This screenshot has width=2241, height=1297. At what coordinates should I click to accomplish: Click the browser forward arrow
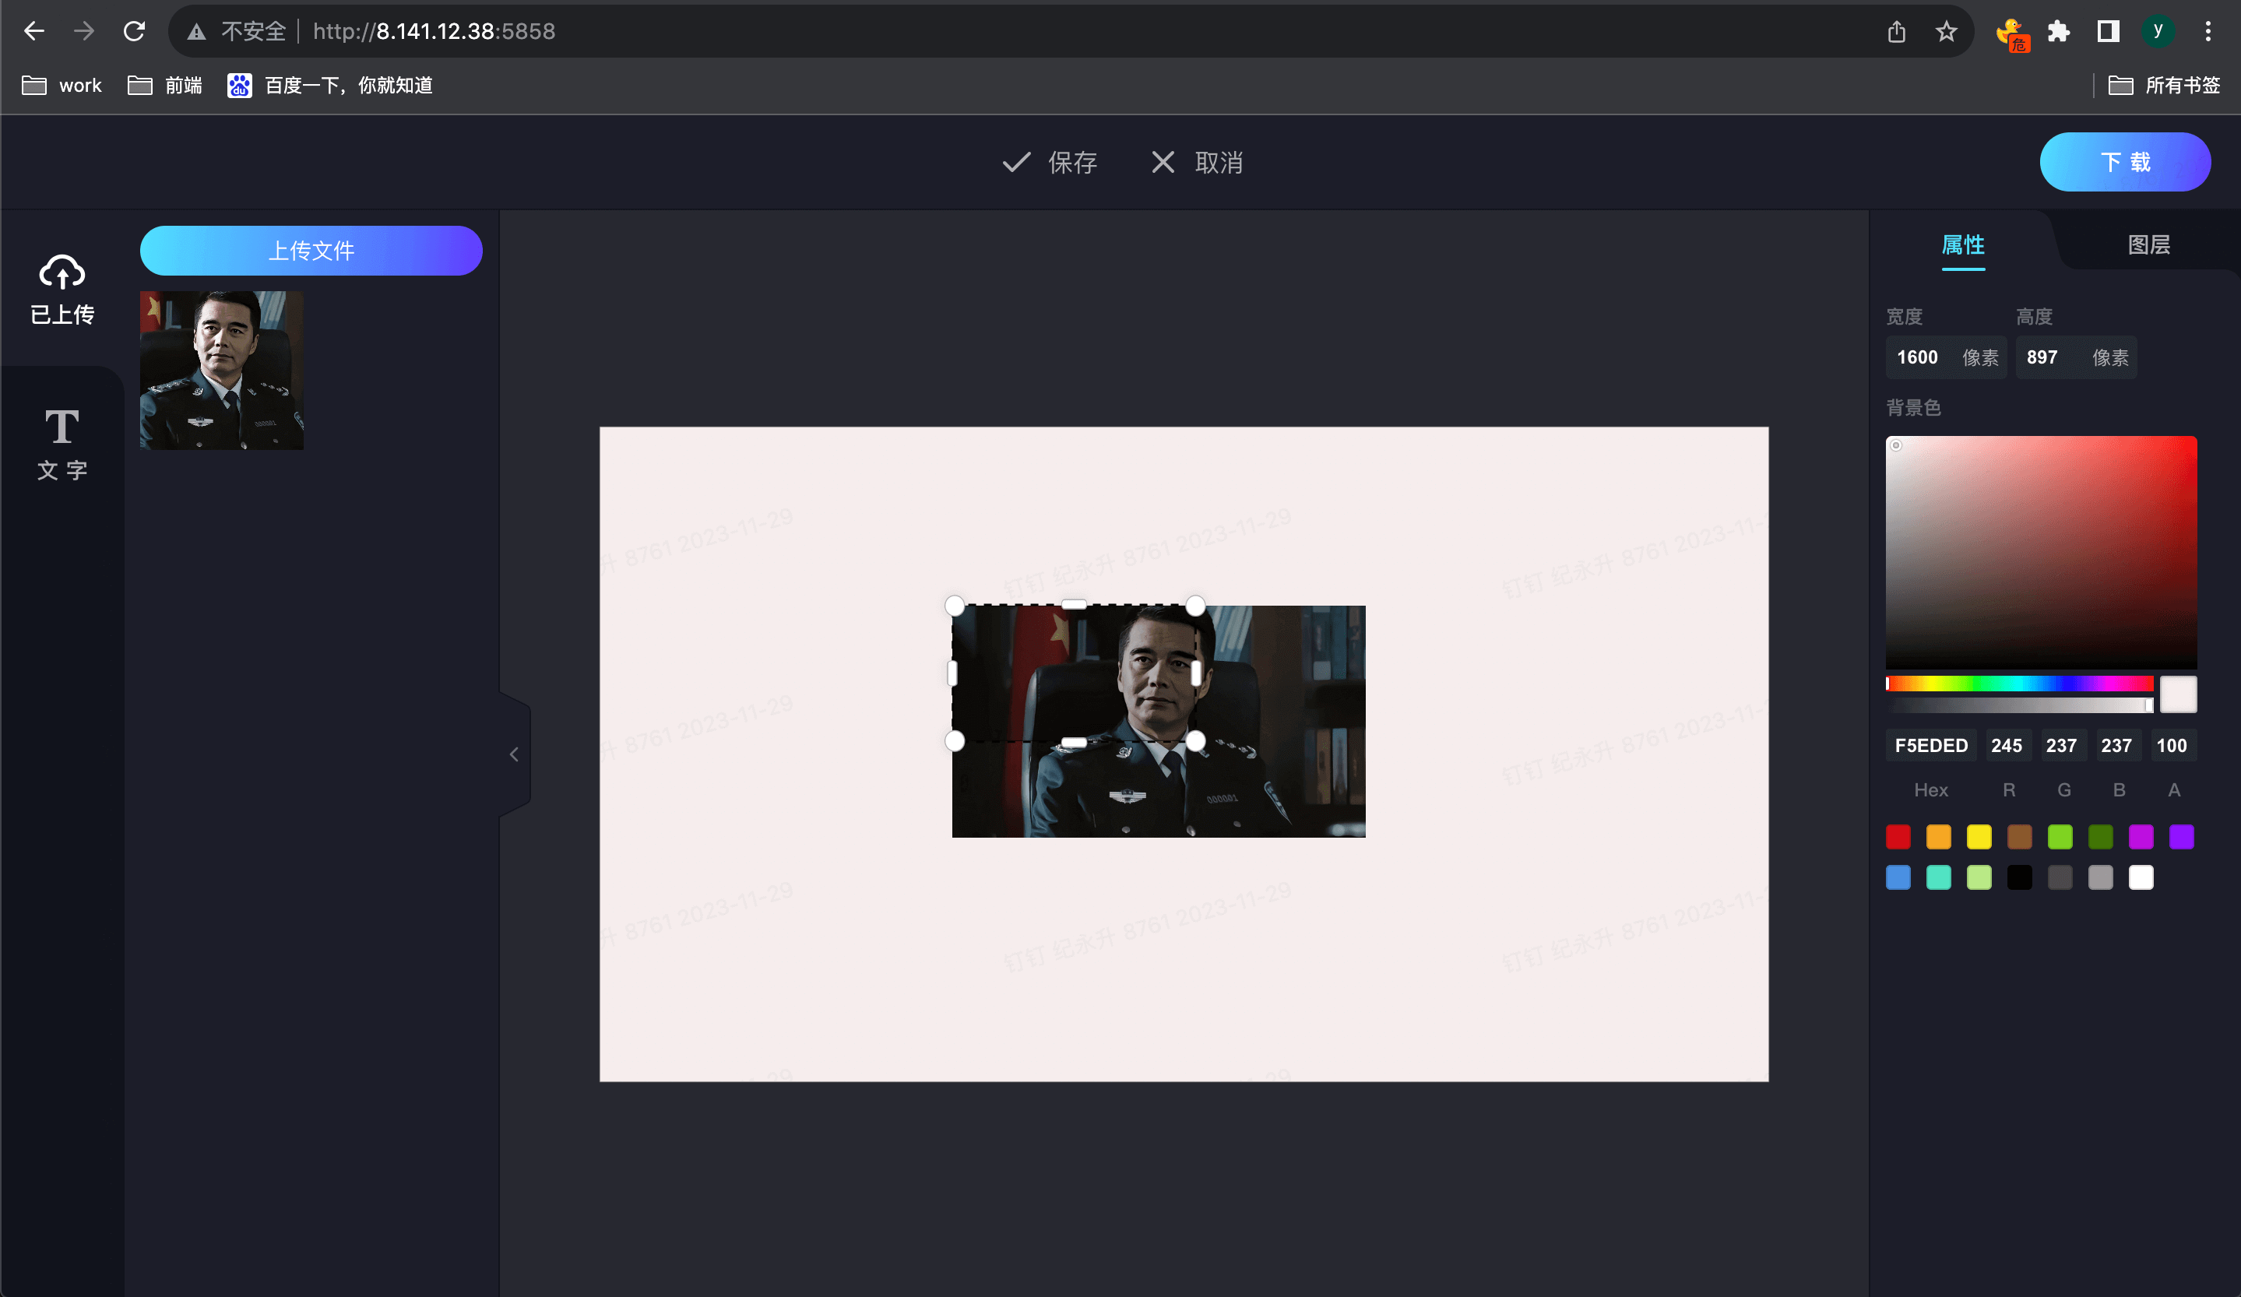[x=83, y=31]
